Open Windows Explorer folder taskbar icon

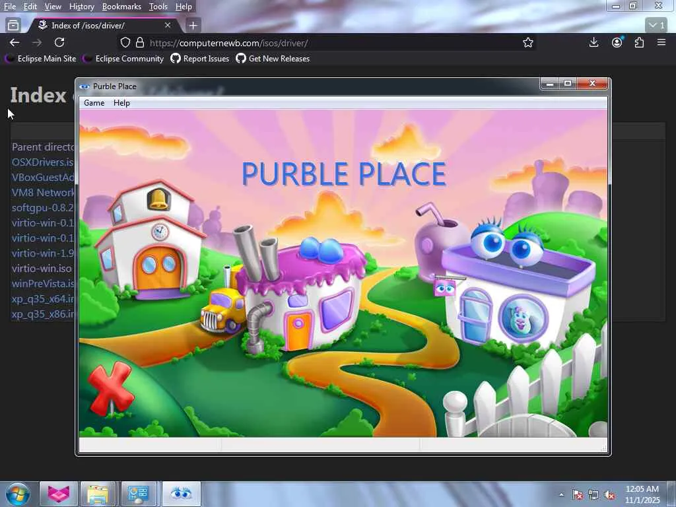[x=98, y=494]
